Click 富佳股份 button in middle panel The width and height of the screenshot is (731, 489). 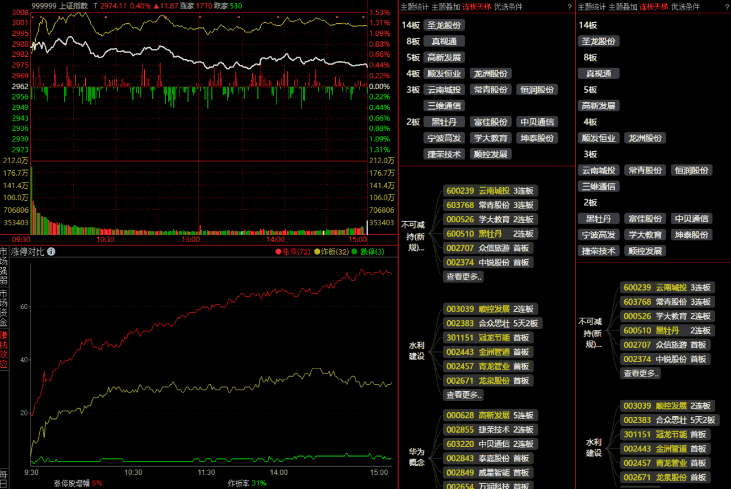click(x=491, y=122)
